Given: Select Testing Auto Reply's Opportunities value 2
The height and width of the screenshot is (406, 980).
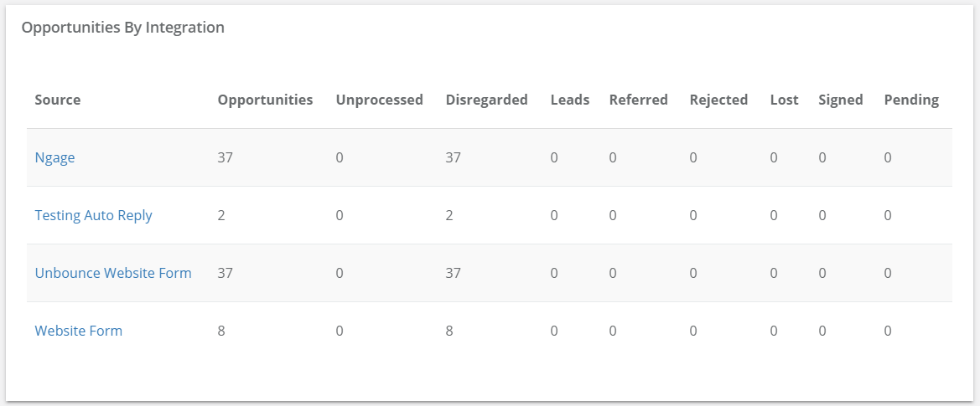Looking at the screenshot, I should 221,215.
